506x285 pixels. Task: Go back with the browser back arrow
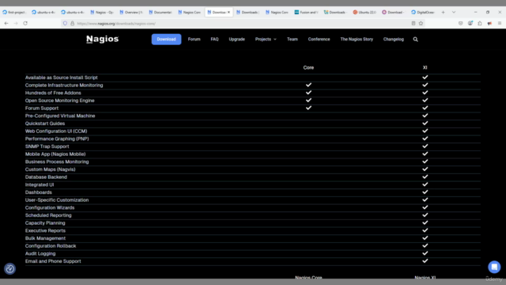click(x=6, y=23)
